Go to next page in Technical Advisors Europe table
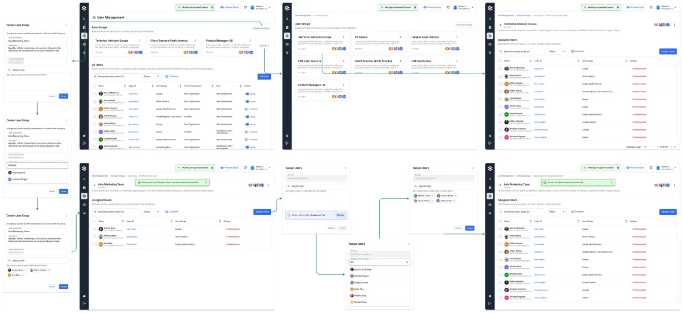Screen dimensions: 683x313 point(675,147)
